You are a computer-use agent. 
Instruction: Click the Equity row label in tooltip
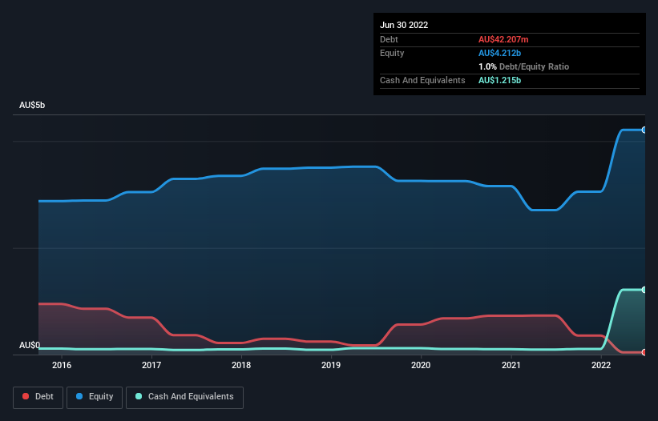392,53
